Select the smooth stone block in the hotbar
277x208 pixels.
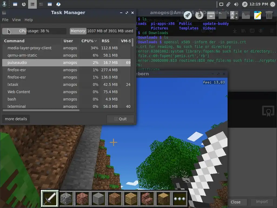coord(98,199)
